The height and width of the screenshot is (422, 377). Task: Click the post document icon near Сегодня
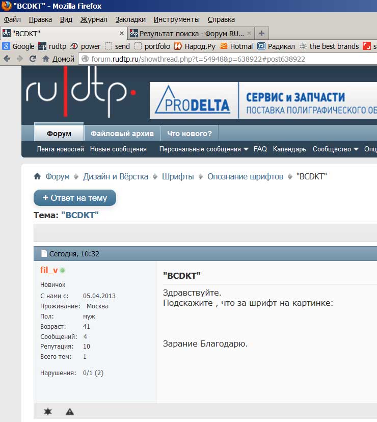[44, 253]
